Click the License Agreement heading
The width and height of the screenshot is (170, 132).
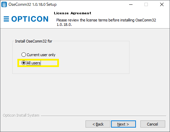click(x=73, y=13)
